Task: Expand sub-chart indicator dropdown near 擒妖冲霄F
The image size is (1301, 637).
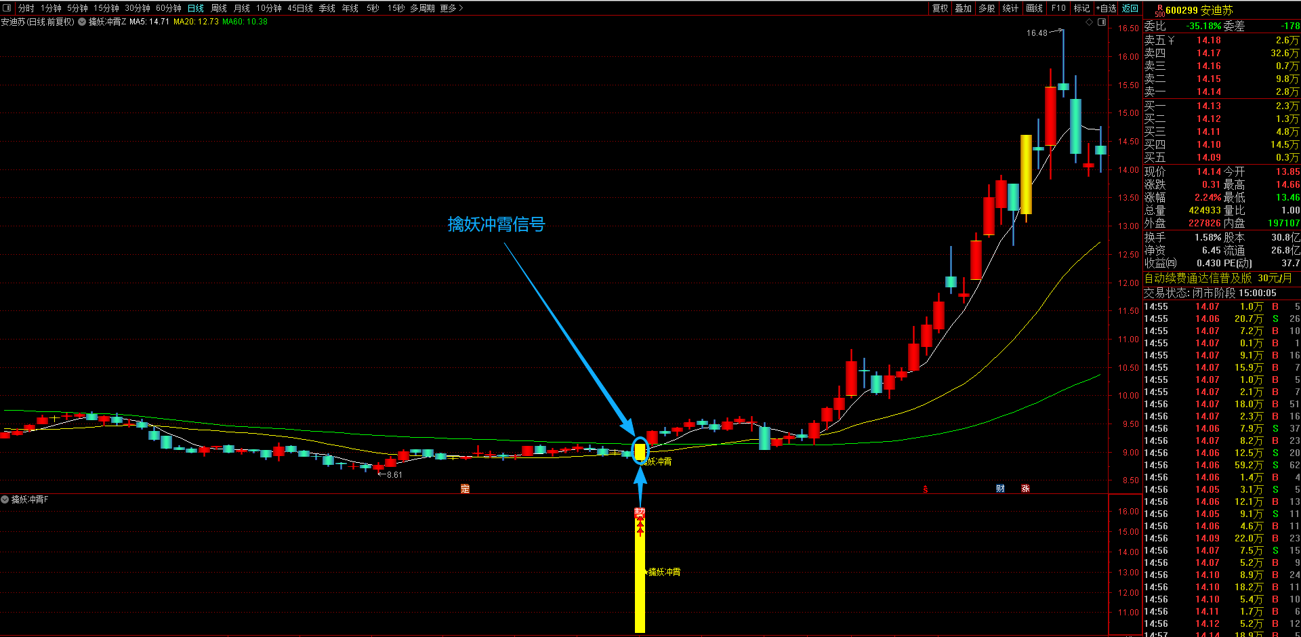Action: [x=5, y=499]
